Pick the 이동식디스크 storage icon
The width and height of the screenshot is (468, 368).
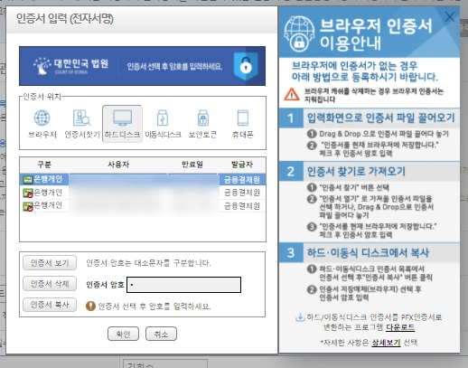163,124
